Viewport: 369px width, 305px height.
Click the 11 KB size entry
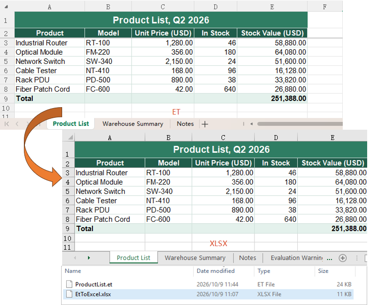point(344,294)
